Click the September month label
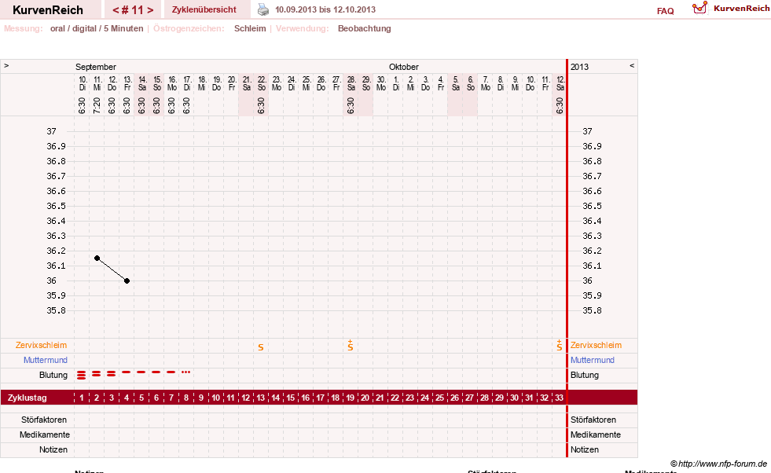 click(96, 67)
